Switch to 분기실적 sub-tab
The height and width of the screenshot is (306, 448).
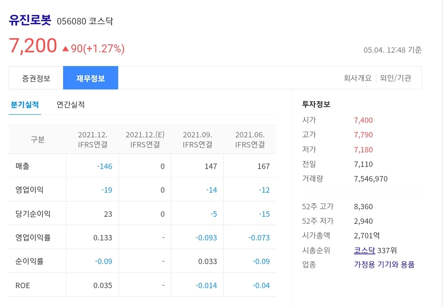(x=24, y=105)
